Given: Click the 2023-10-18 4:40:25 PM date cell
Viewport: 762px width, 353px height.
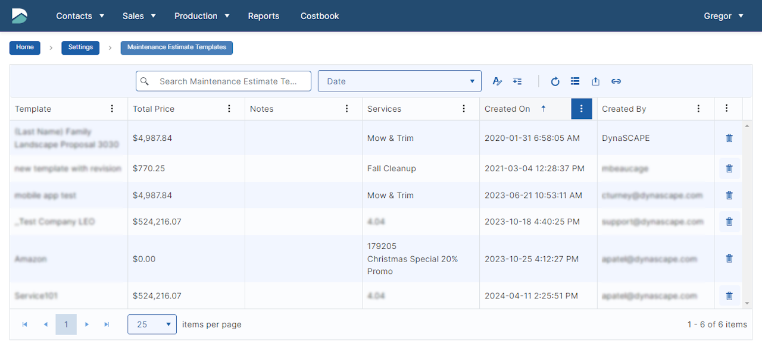Looking at the screenshot, I should click(x=532, y=222).
